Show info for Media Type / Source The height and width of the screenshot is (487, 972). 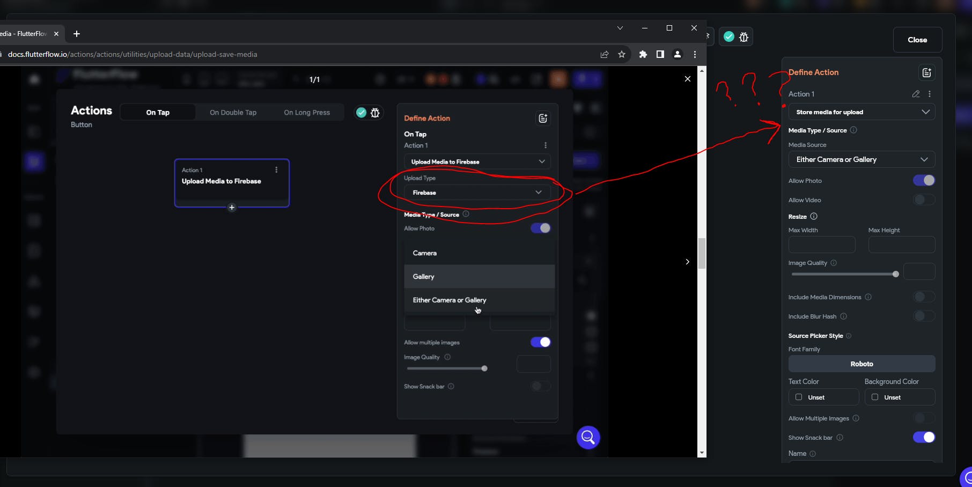(x=853, y=130)
